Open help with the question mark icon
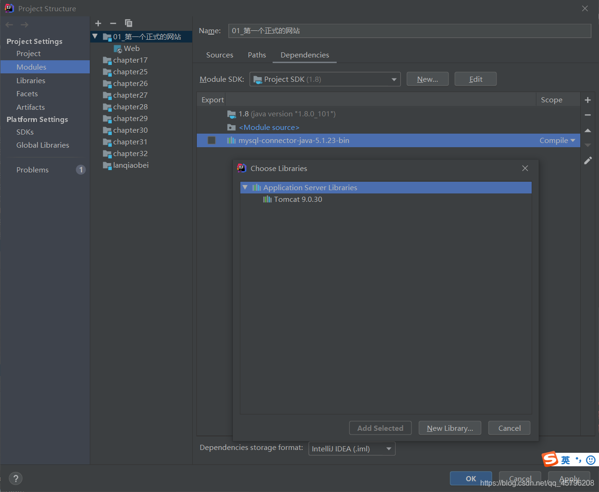Screen dimensions: 599x492 point(15,478)
